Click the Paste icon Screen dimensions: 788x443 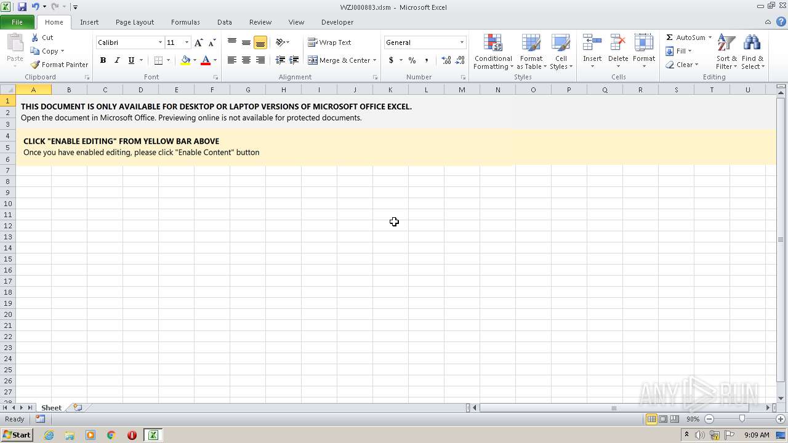point(15,44)
